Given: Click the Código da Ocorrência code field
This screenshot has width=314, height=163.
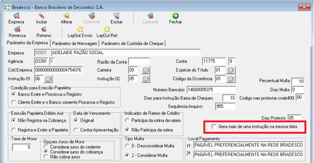Looking at the screenshot, I should [220, 79].
